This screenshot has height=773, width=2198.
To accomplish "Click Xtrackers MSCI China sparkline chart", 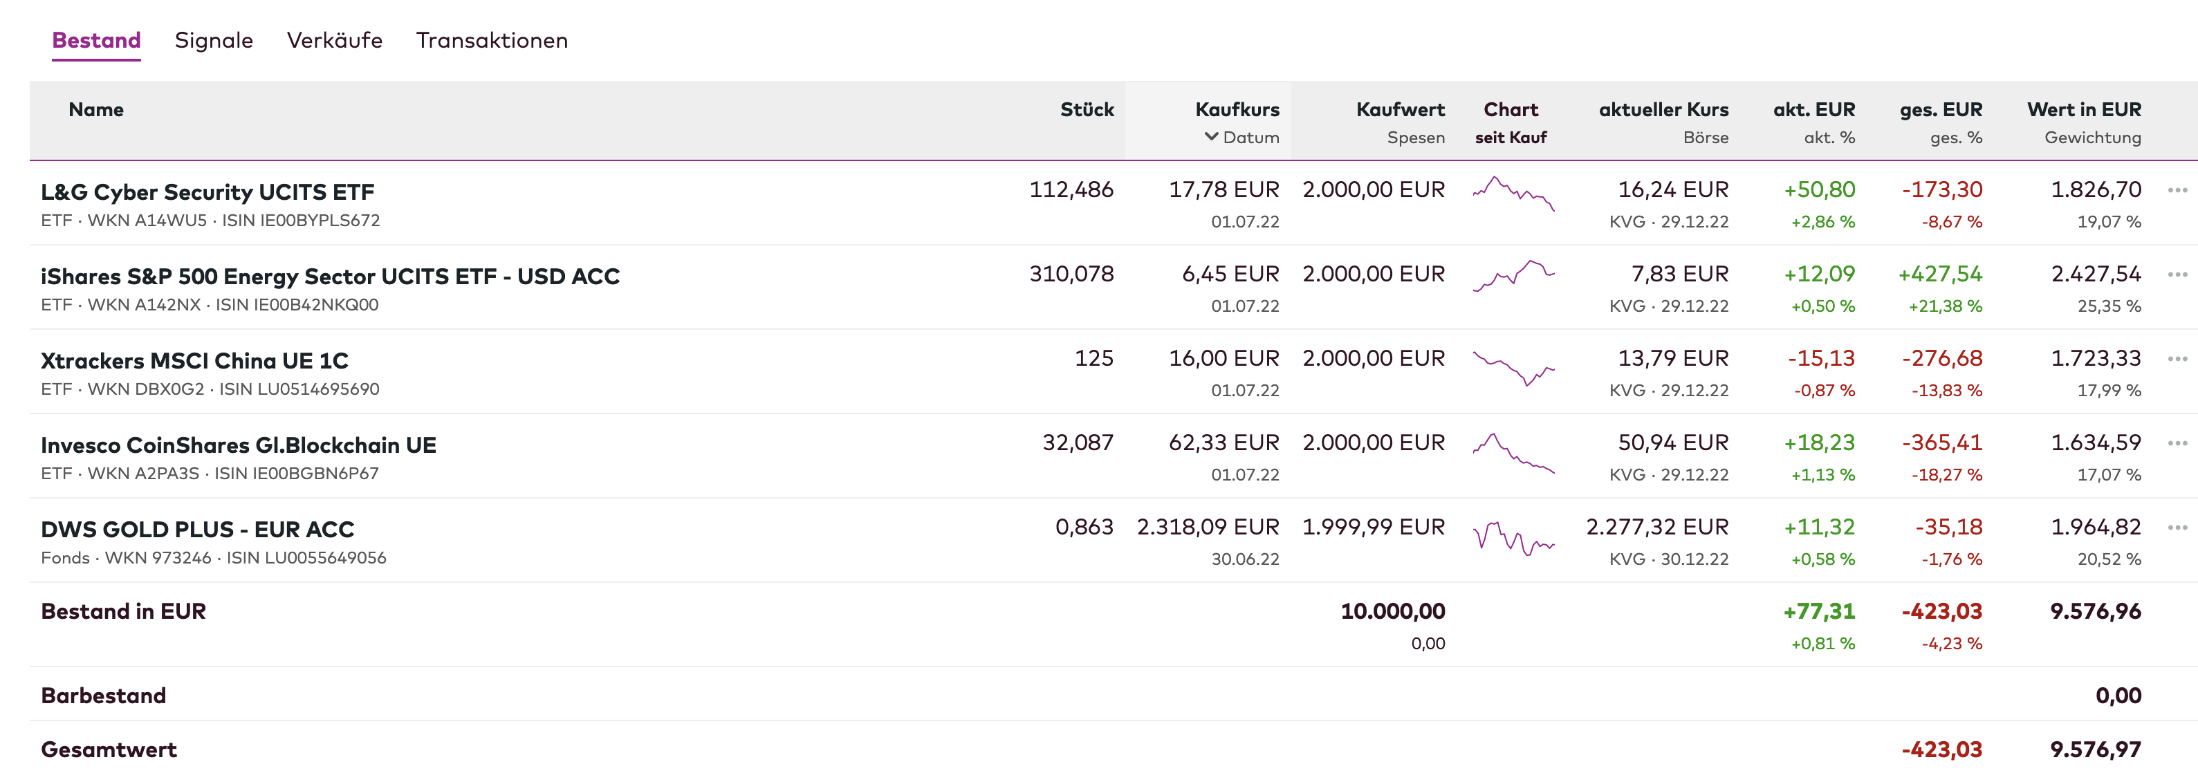I will (x=1513, y=367).
